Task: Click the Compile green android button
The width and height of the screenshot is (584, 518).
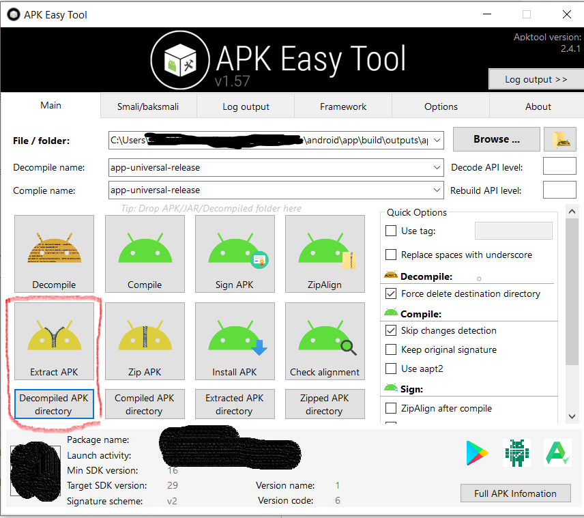Action: (145, 254)
